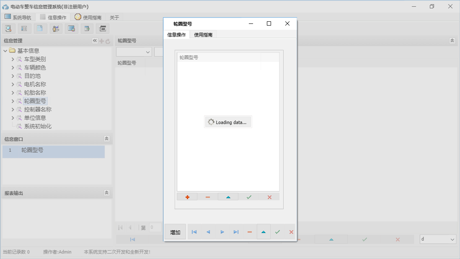Click the monitor with globe toolbar icon

point(70,28)
